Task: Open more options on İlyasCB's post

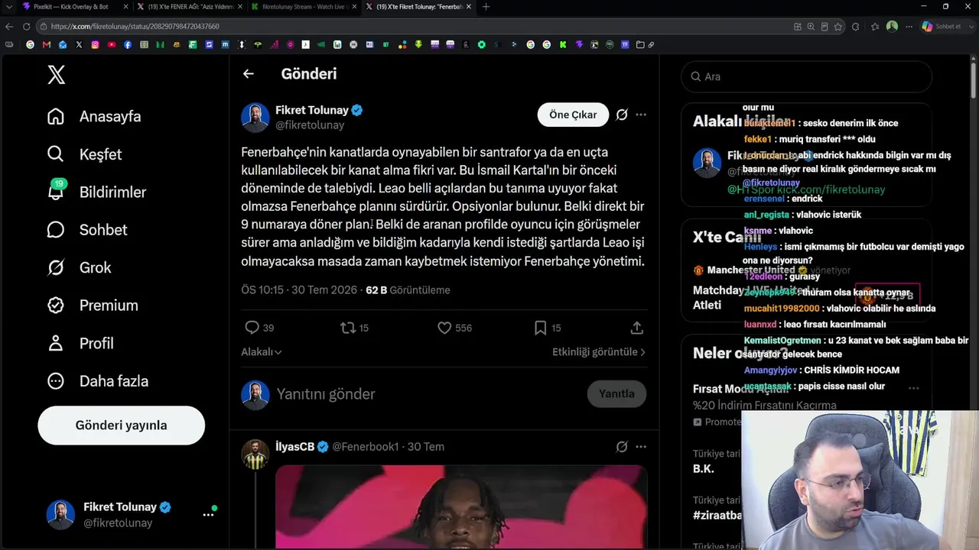Action: [641, 447]
